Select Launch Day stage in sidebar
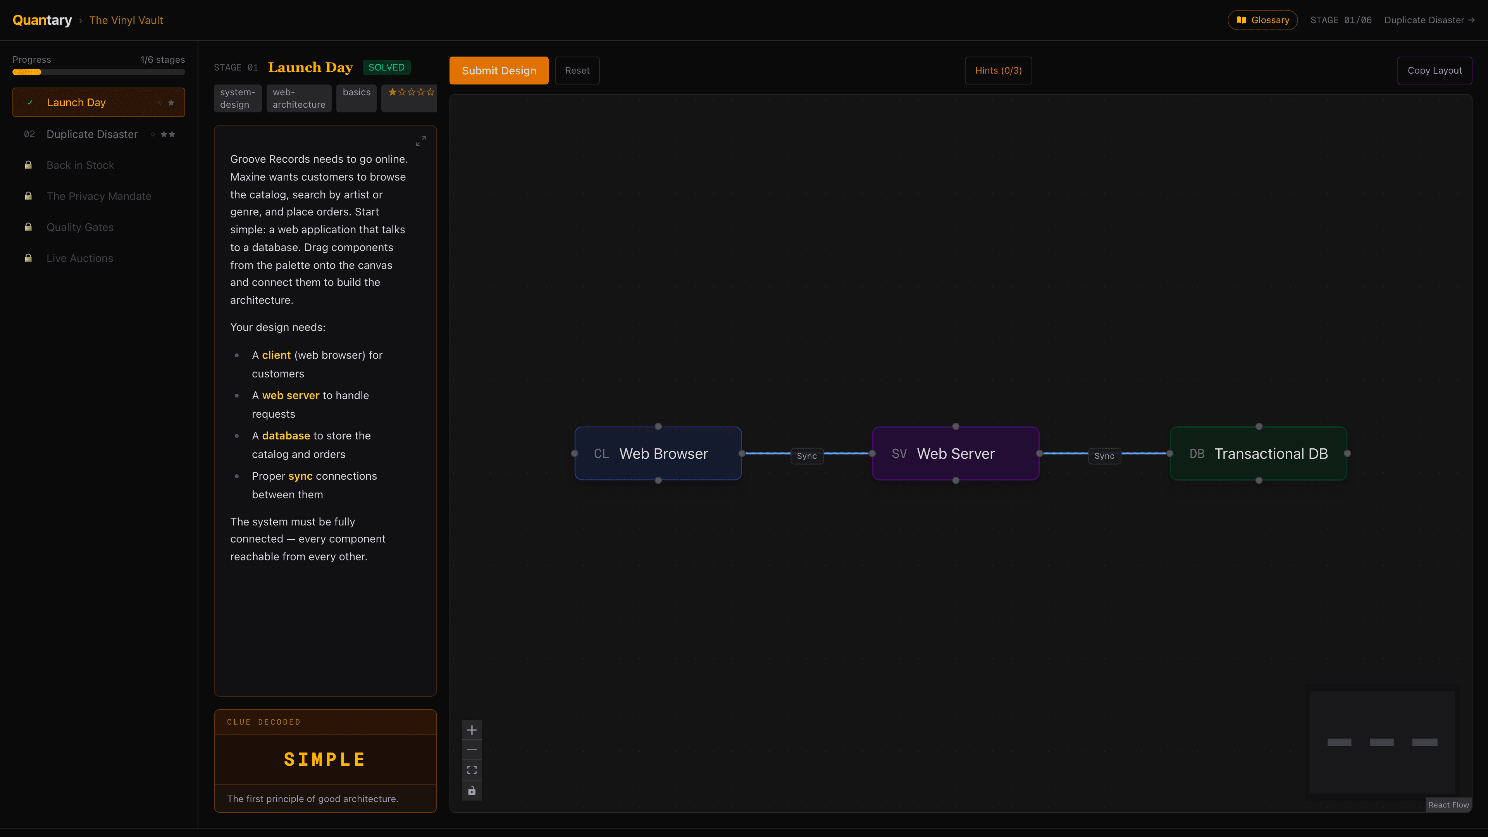 99,102
